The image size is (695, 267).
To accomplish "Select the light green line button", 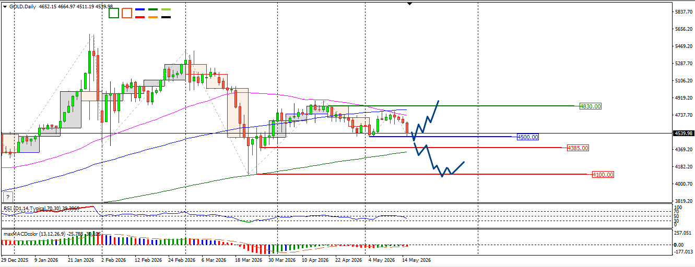I will pos(166,10).
